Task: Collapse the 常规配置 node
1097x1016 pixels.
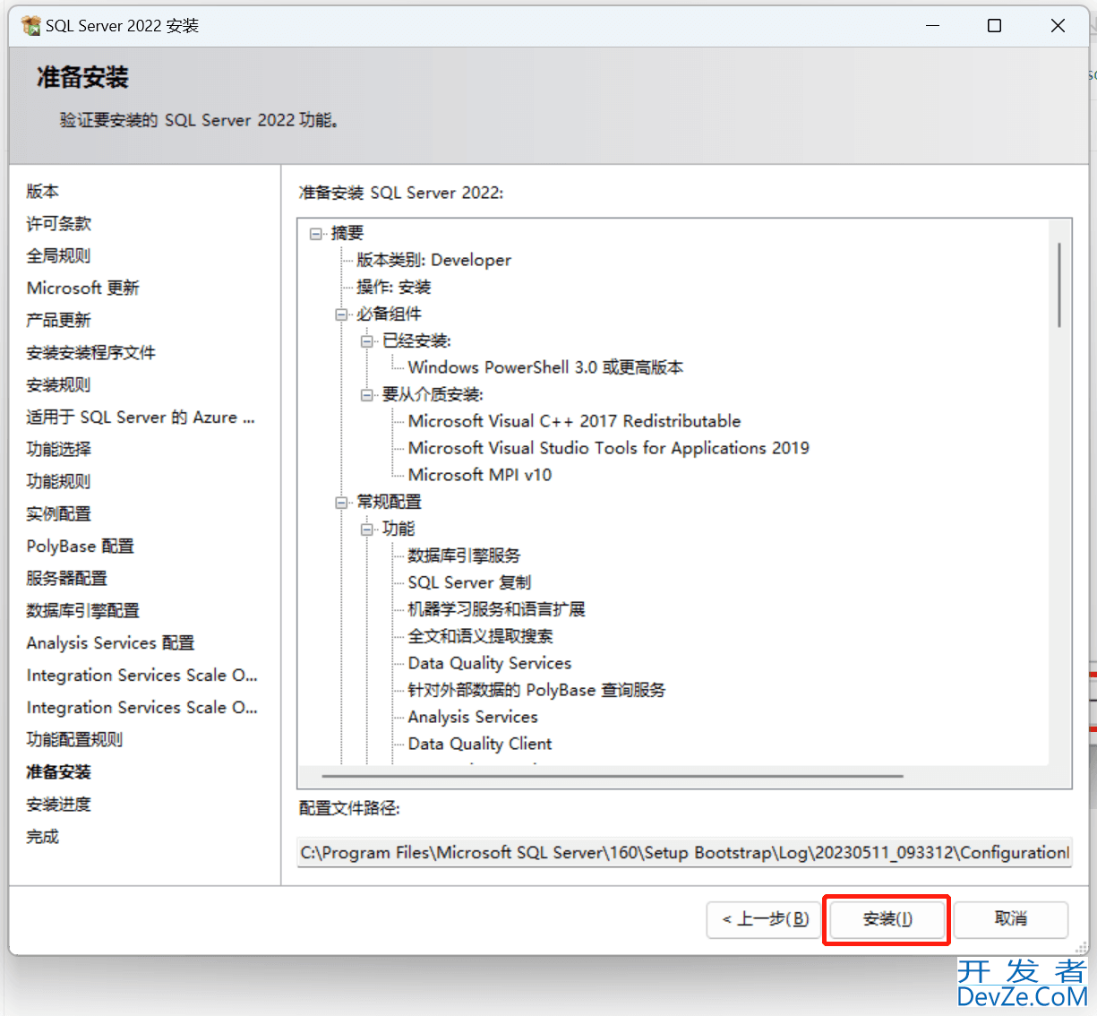Action: point(341,503)
